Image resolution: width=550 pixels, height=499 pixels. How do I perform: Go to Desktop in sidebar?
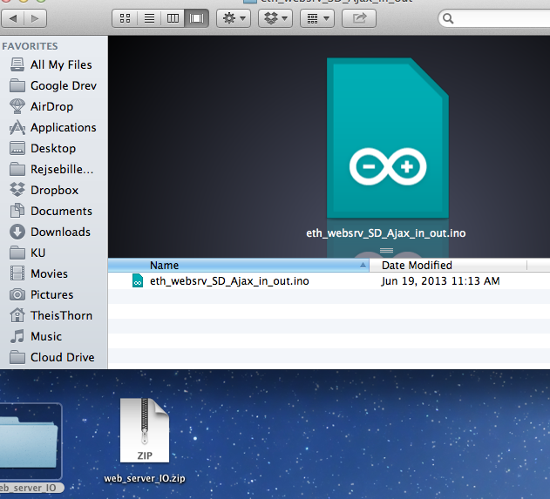click(43, 148)
